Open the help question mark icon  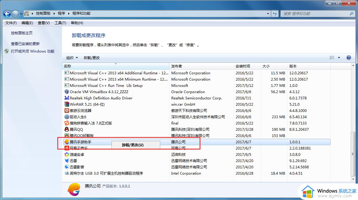(348, 58)
